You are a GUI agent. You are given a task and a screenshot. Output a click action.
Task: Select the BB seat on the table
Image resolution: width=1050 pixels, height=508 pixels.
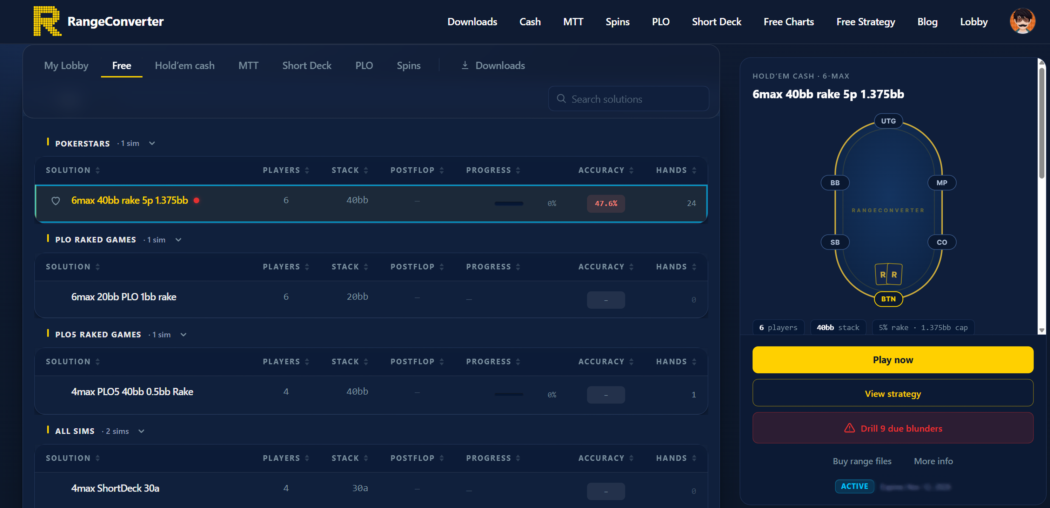coord(835,183)
